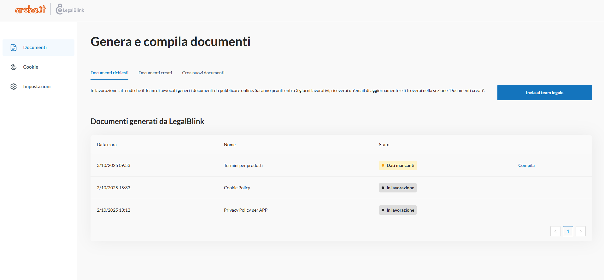Viewport: 604px width, 280px height.
Task: Select page 1 in pagination
Action: pyautogui.click(x=568, y=231)
